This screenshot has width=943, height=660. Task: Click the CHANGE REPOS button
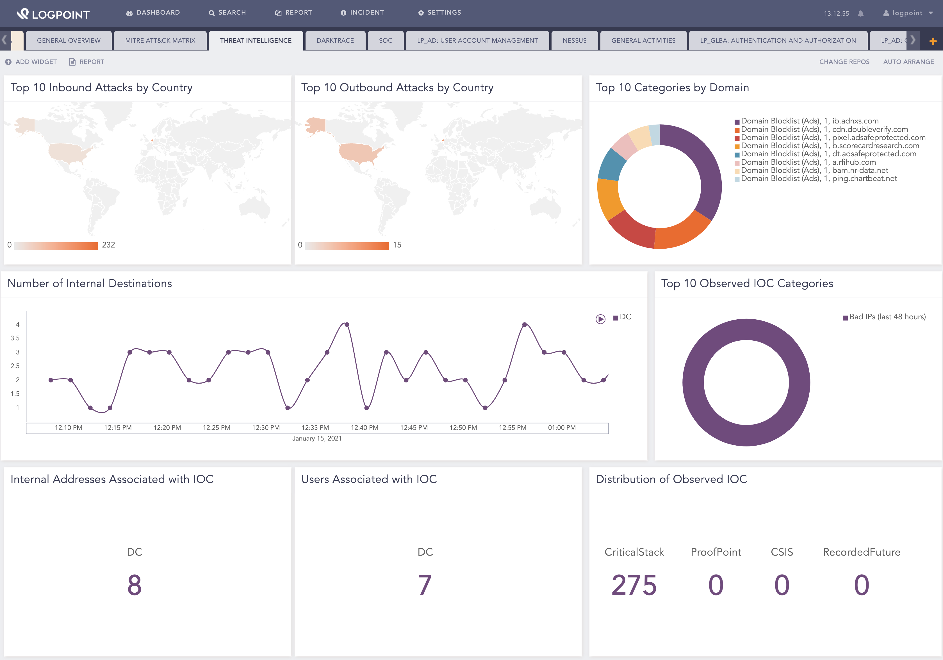click(844, 62)
